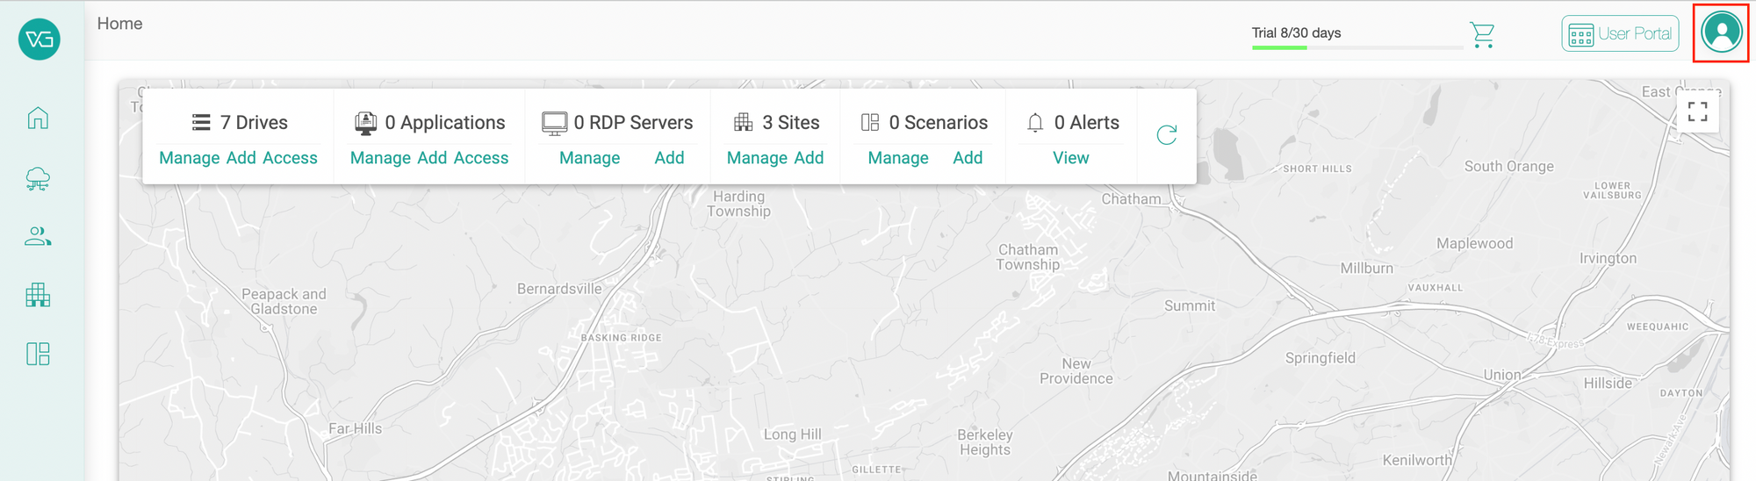Manage Applications
1756x481 pixels.
click(x=380, y=158)
